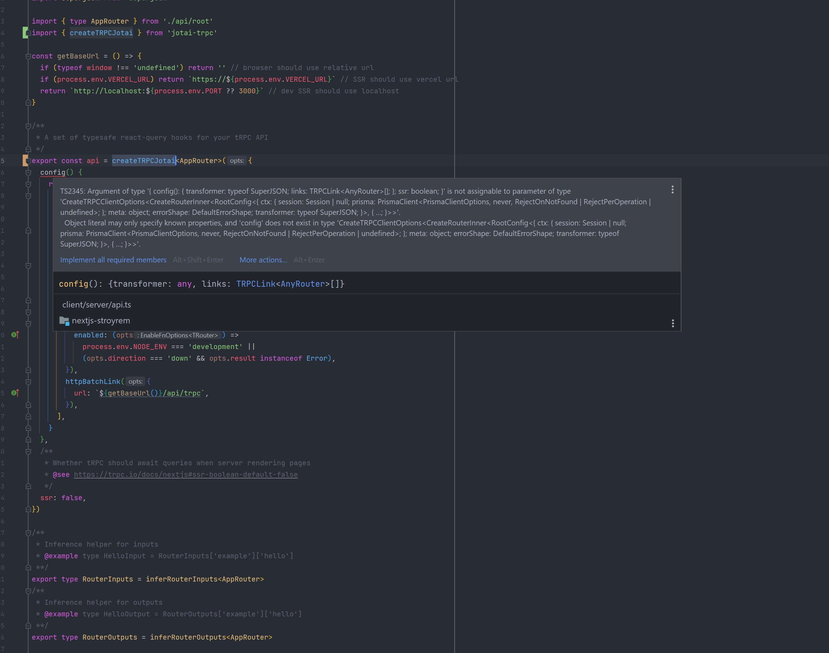Viewport: 829px width, 653px height.
Task: Select the client/server/api.ts entry in the popup
Action: pos(97,304)
